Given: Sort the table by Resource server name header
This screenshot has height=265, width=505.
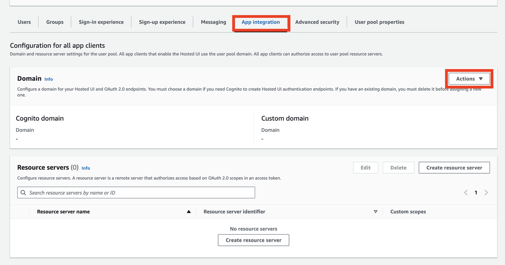Looking at the screenshot, I should pyautogui.click(x=63, y=211).
